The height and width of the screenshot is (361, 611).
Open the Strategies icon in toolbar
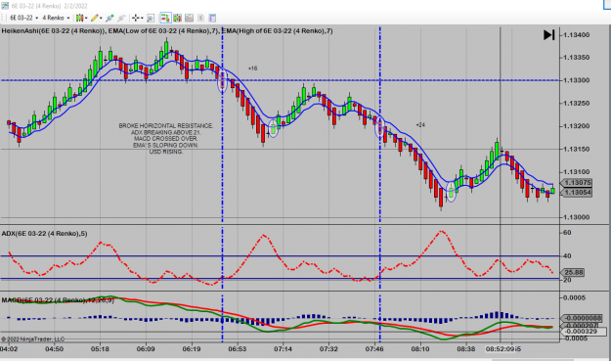(x=200, y=18)
